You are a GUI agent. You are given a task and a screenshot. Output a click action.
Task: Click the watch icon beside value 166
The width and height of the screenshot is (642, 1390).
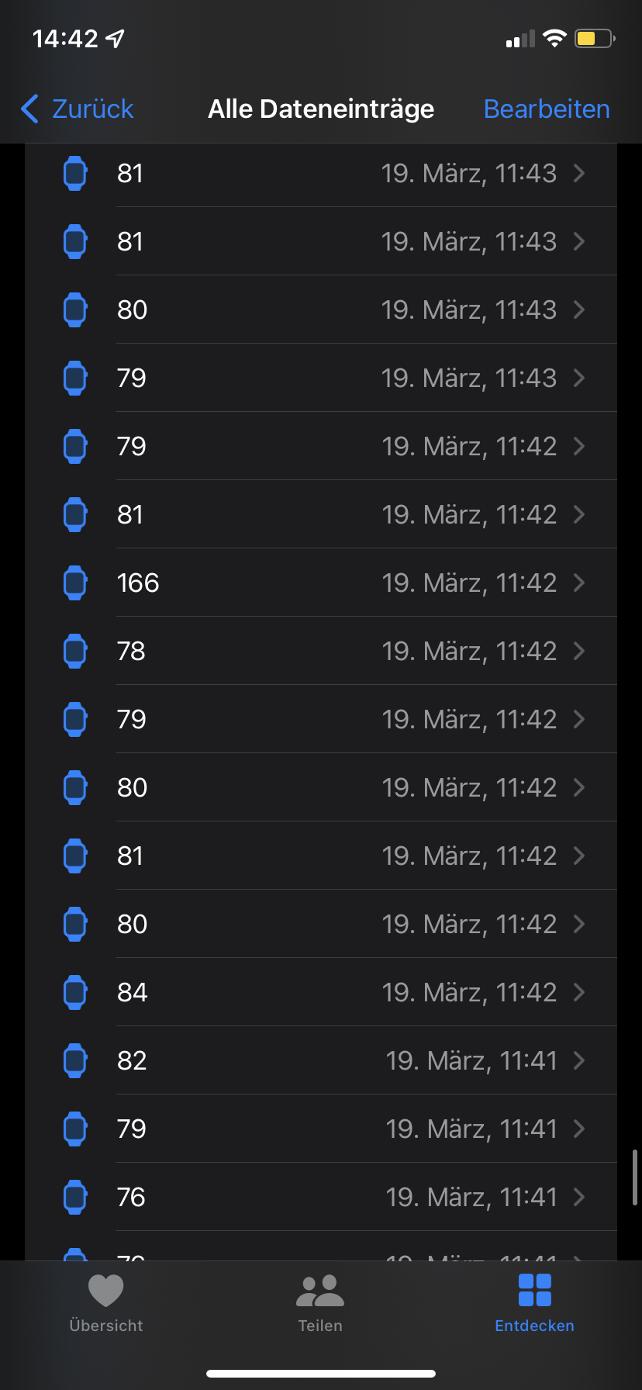pos(75,583)
